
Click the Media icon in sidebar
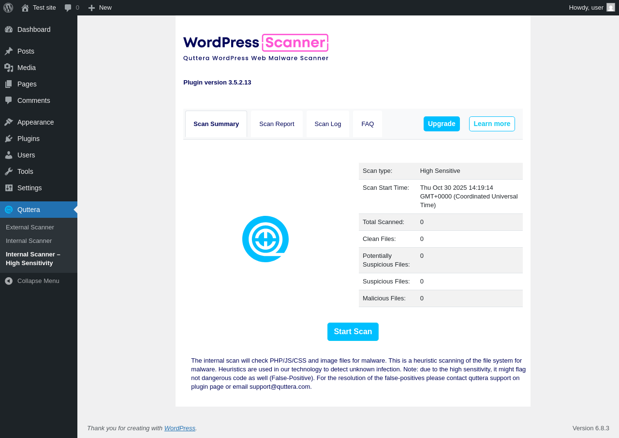click(x=9, y=68)
